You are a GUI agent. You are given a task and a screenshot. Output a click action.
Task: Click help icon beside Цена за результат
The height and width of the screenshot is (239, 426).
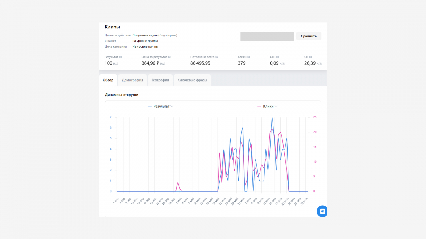(x=169, y=57)
